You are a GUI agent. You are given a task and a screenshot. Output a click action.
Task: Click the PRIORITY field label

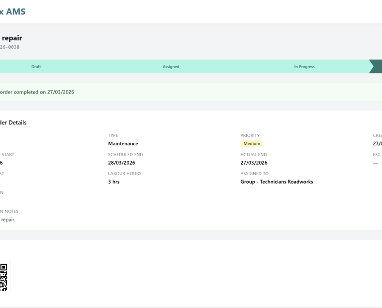250,135
